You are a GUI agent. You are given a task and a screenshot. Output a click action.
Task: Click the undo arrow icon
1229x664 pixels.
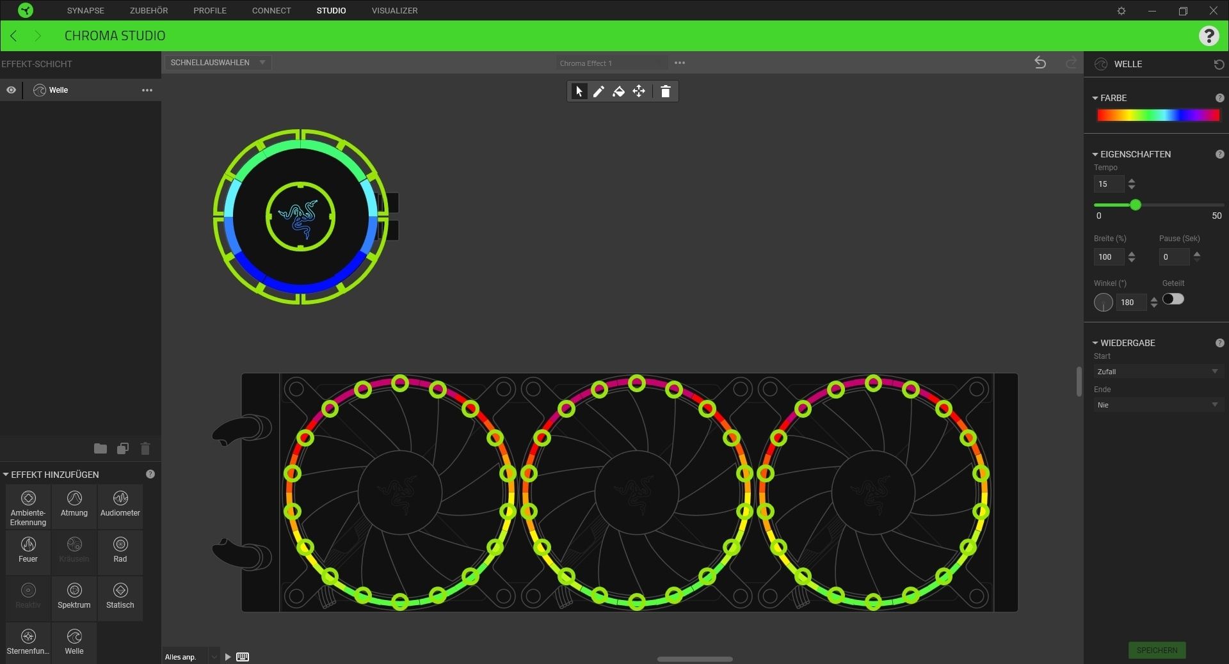coord(1040,63)
